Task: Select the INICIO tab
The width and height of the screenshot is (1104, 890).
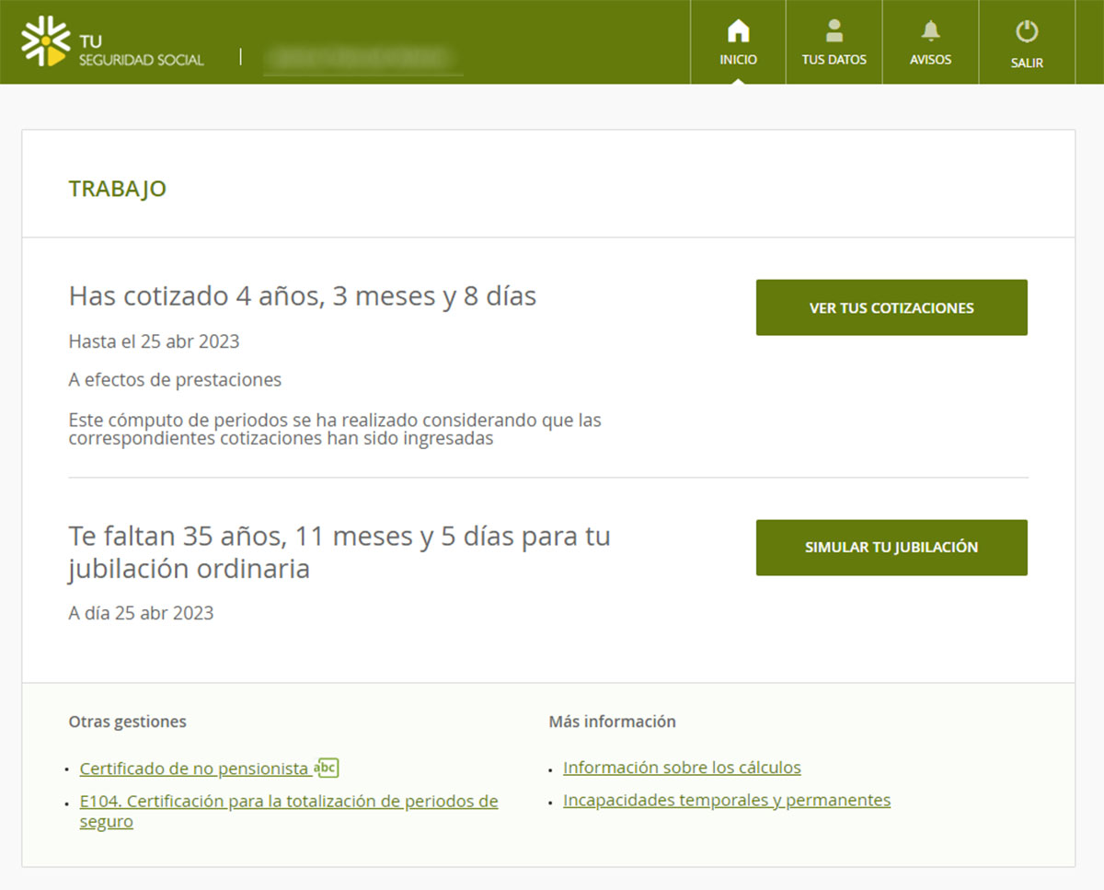Action: click(738, 58)
